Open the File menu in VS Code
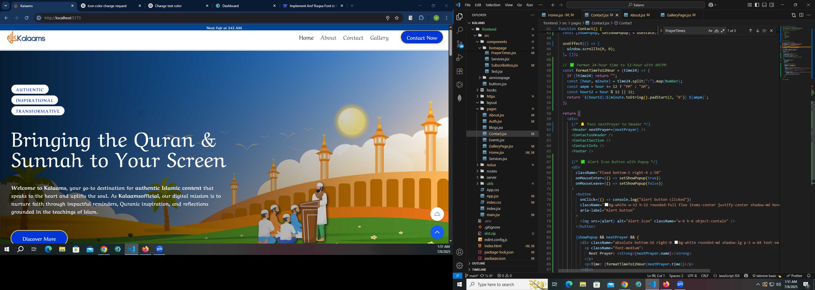 click(x=467, y=5)
